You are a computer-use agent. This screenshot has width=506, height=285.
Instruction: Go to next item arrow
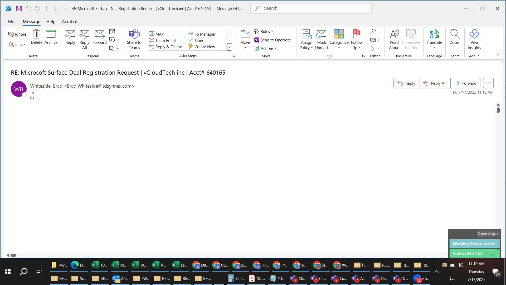(56, 8)
